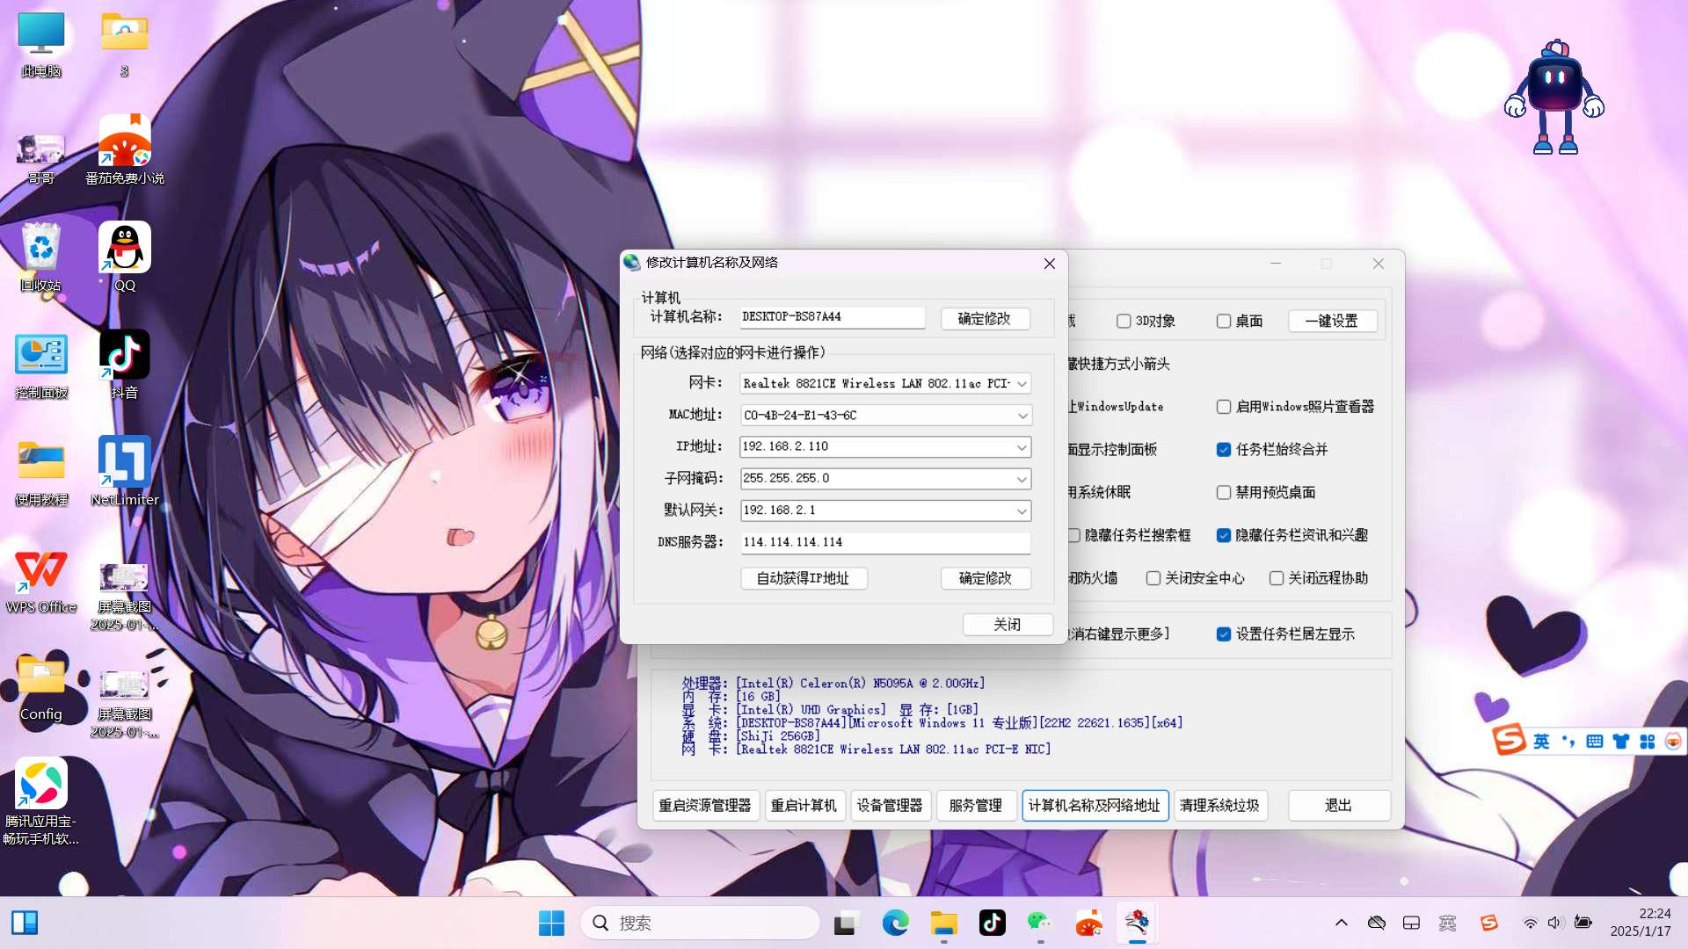Show hidden system tray icons
Viewport: 1688px width, 949px height.
pos(1341,923)
